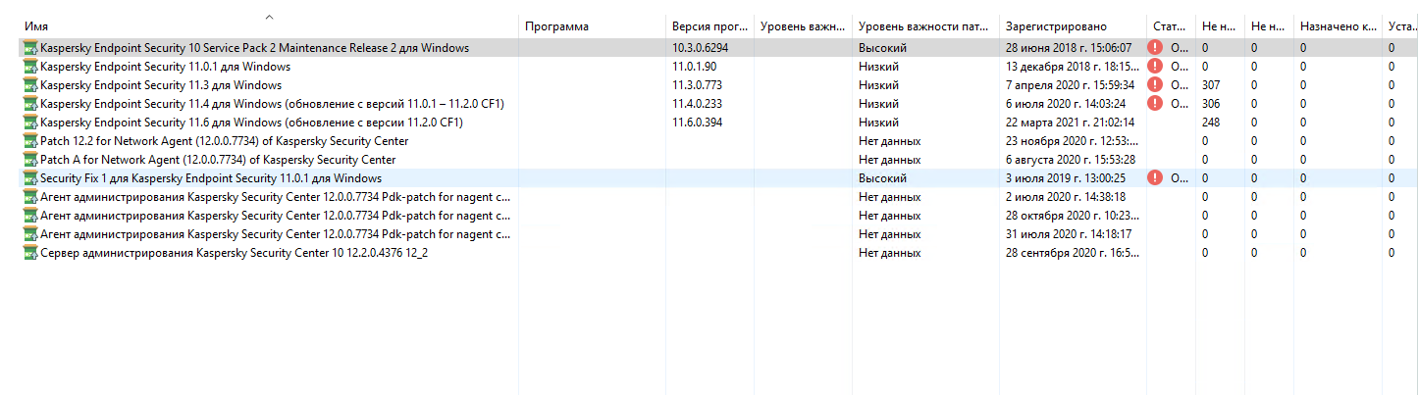1418x395 pixels.
Task: Click Высокий in Security Fix 1 row
Action: (x=882, y=178)
